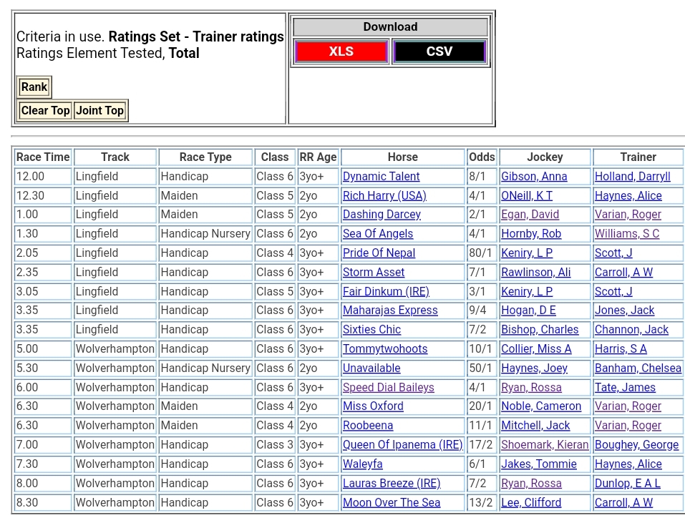
Task: Download the ratings as CSV
Action: (439, 52)
